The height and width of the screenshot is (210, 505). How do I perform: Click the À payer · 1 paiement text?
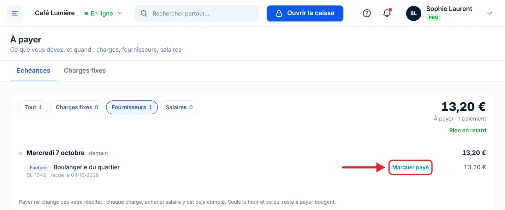460,119
